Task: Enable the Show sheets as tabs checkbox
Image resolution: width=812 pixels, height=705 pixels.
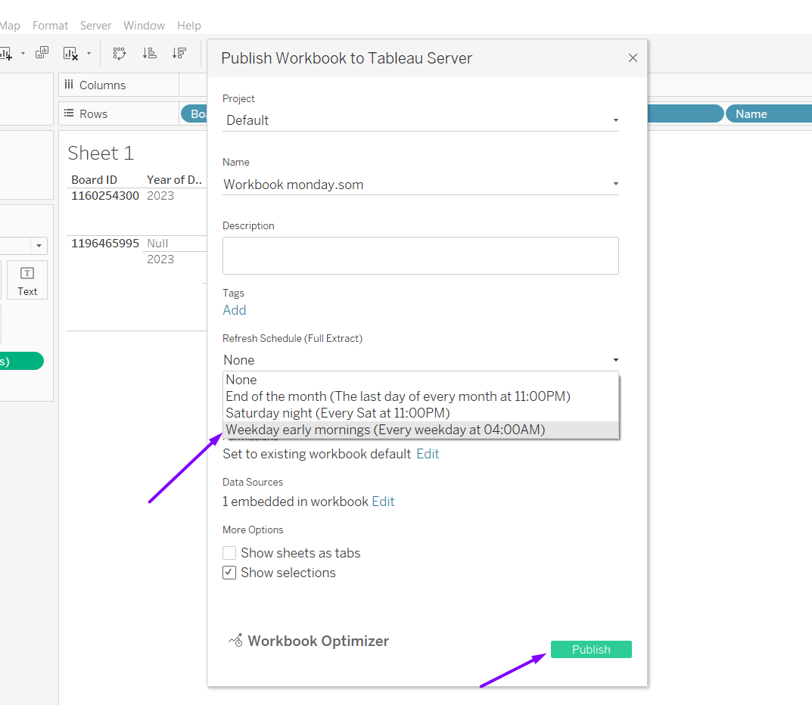Action: [229, 553]
